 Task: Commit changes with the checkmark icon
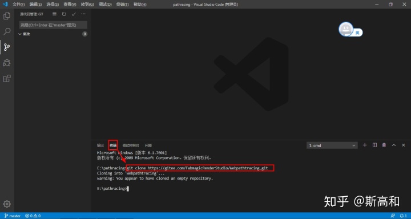pos(74,14)
